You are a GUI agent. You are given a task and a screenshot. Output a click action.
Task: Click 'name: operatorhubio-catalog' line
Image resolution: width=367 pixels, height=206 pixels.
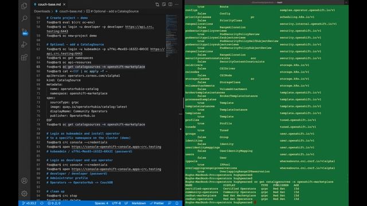point(74,89)
